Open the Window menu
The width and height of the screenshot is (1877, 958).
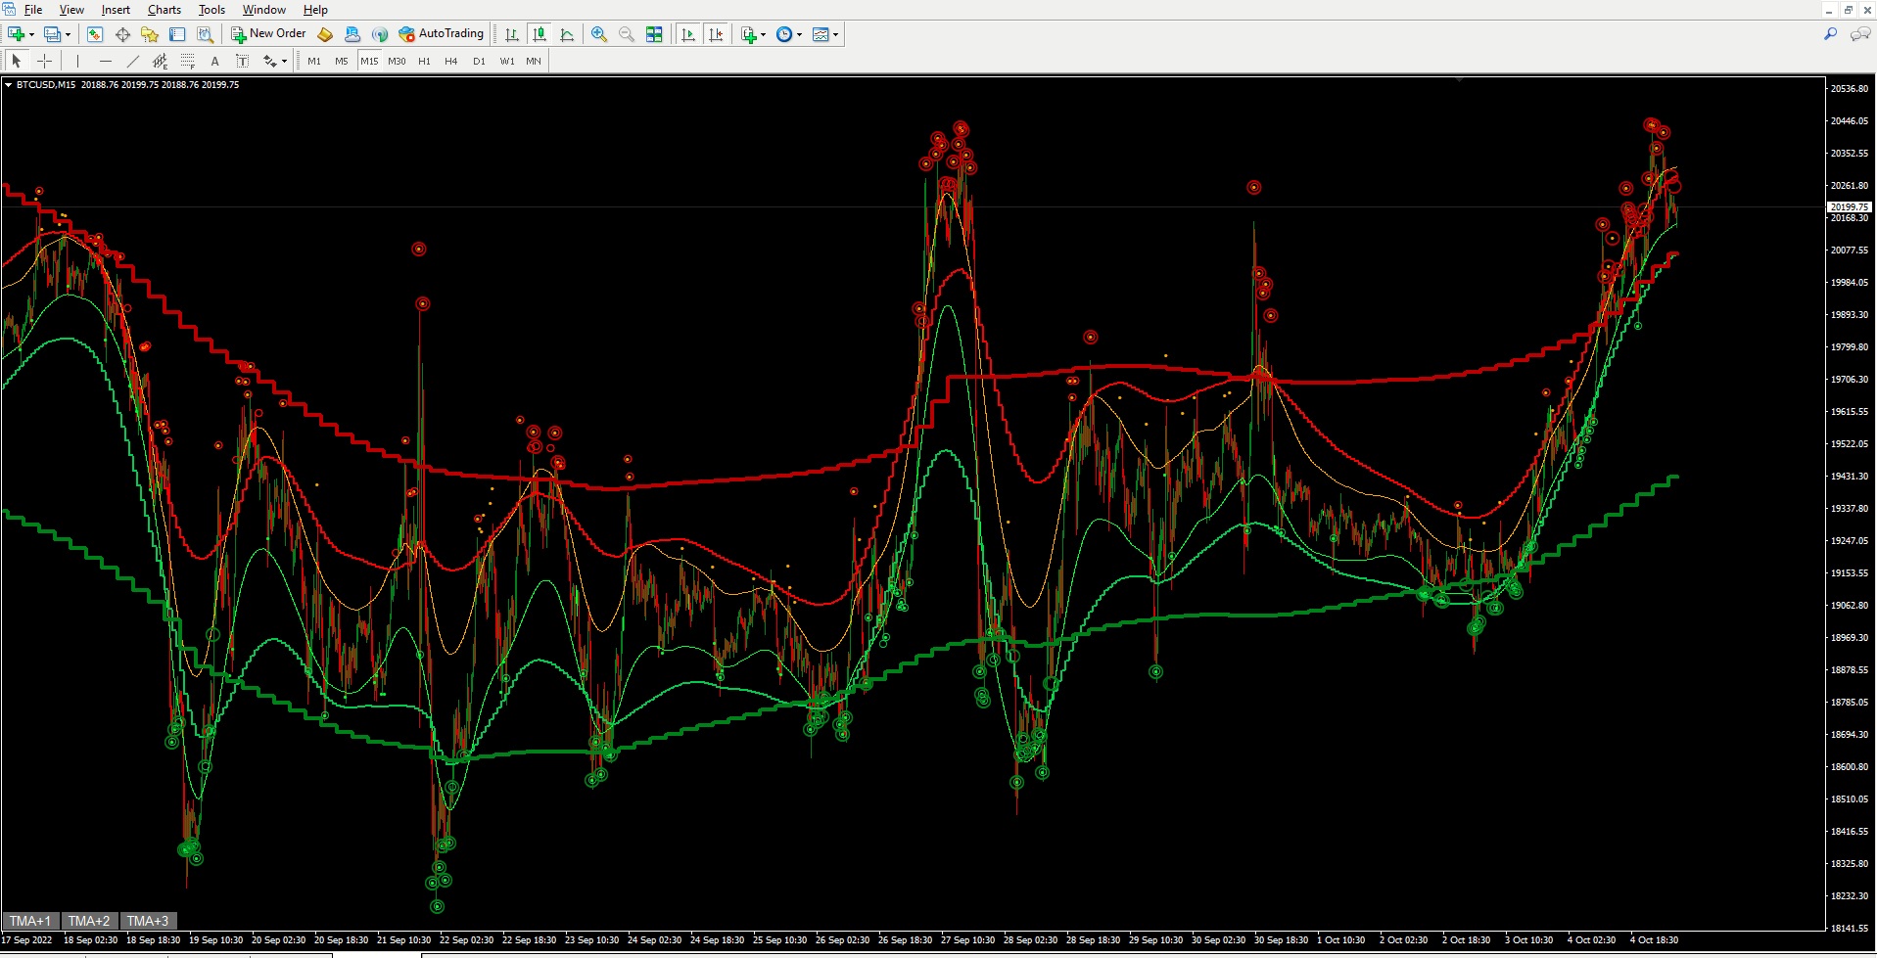click(264, 10)
